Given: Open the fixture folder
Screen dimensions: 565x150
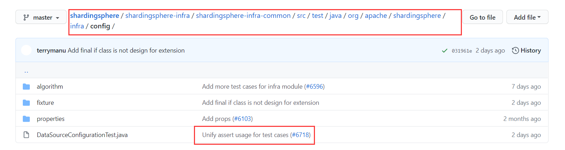Looking at the screenshot, I should pyautogui.click(x=45, y=103).
